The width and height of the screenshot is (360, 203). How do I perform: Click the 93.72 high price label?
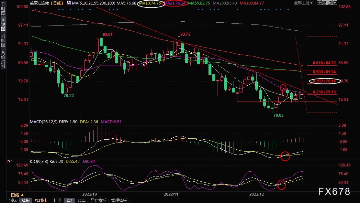point(185,34)
